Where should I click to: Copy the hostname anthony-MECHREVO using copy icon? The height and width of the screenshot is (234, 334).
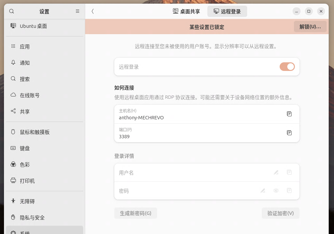(289, 114)
